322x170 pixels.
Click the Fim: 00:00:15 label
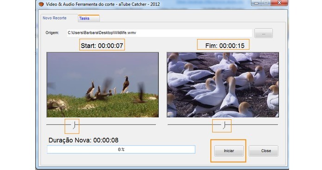(x=225, y=46)
